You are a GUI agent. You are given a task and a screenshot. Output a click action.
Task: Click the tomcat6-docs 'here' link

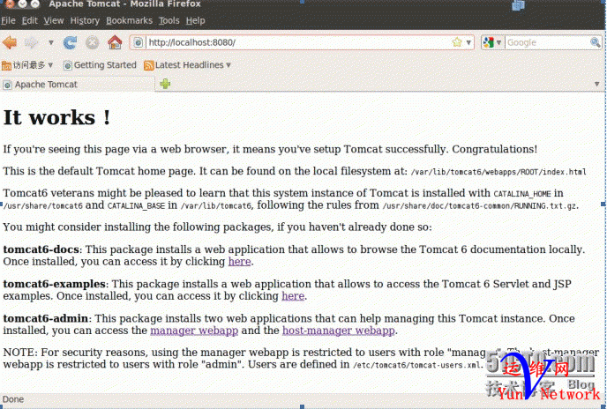(239, 262)
